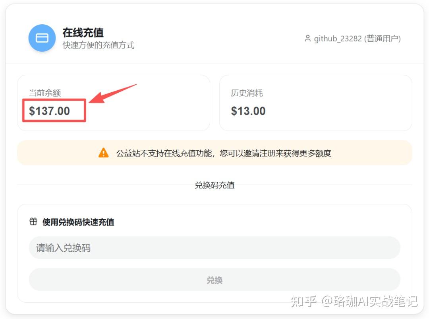Select the $13.00 历史消耗 amount
Image resolution: width=429 pixels, height=319 pixels.
(x=248, y=111)
